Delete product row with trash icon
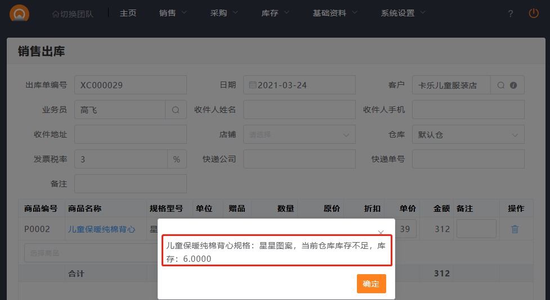550x300 pixels. [515, 229]
